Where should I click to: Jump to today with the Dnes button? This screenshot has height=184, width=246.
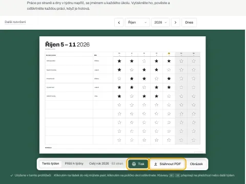coord(189,22)
